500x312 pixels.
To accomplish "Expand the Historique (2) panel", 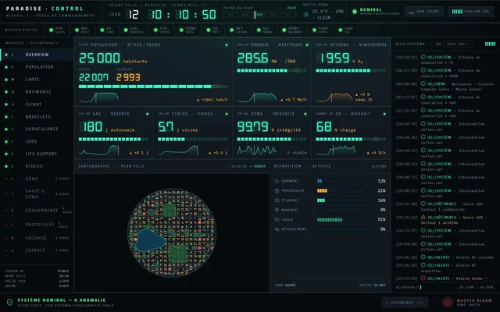I will pos(405,303).
